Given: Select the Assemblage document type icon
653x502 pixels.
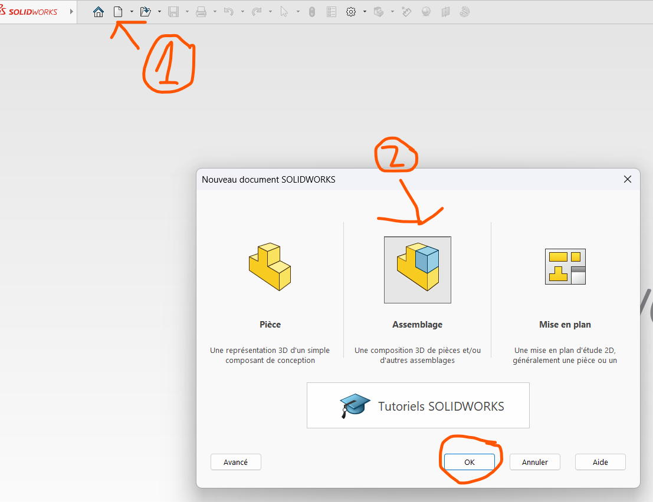Looking at the screenshot, I should point(417,270).
